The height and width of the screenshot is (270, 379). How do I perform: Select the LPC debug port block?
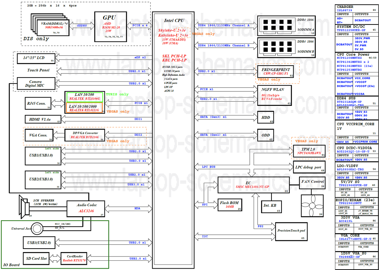pos(309,167)
